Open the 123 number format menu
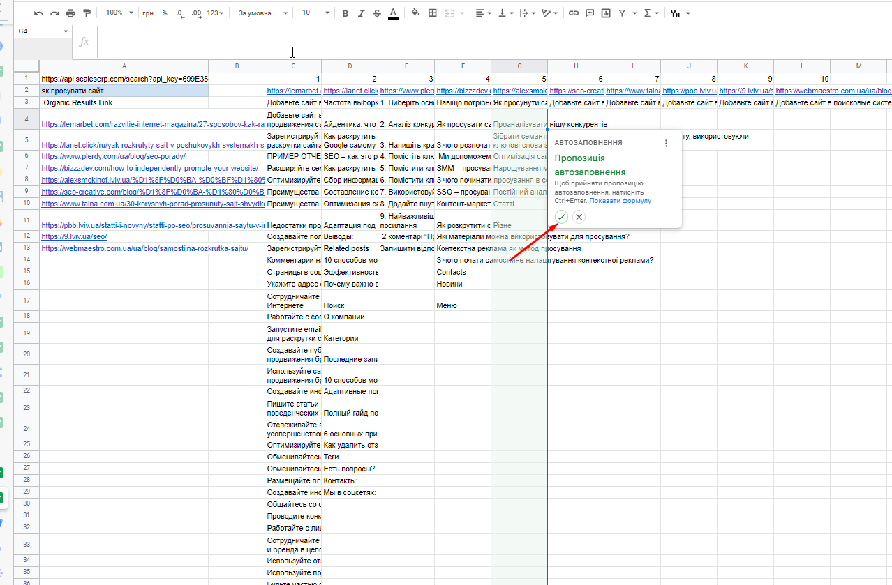The height and width of the screenshot is (585, 892). click(x=217, y=13)
